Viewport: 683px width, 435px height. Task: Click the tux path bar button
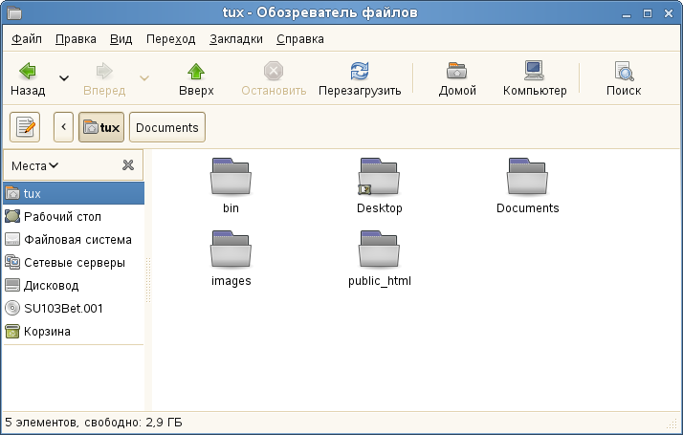click(x=101, y=127)
